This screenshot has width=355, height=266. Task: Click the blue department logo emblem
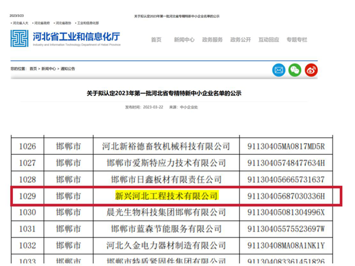[20, 38]
